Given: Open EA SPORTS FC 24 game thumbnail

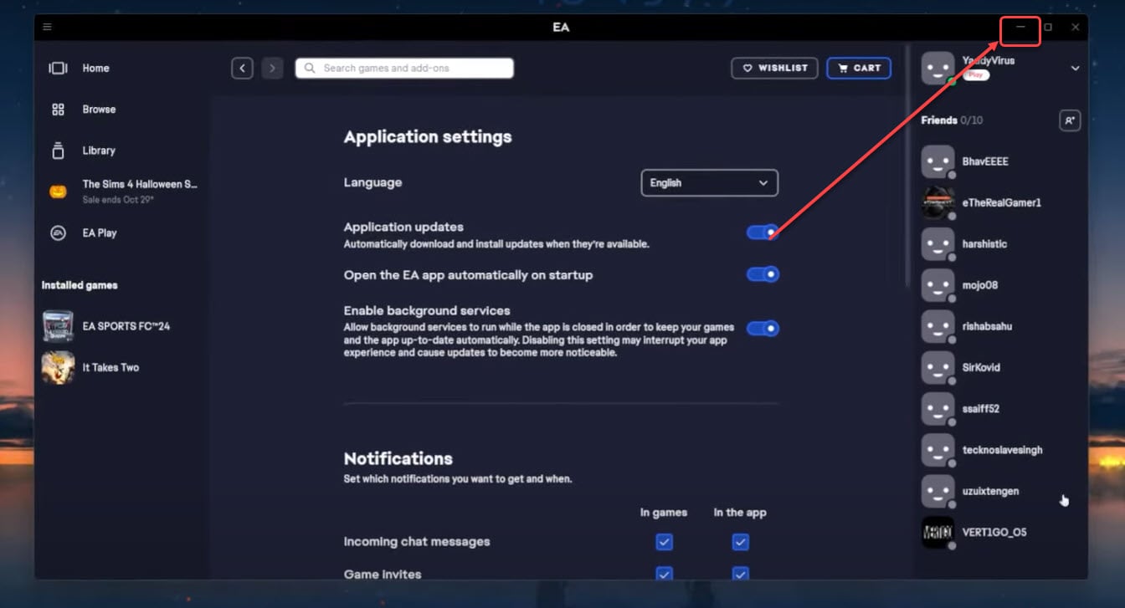Looking at the screenshot, I should pyautogui.click(x=58, y=326).
